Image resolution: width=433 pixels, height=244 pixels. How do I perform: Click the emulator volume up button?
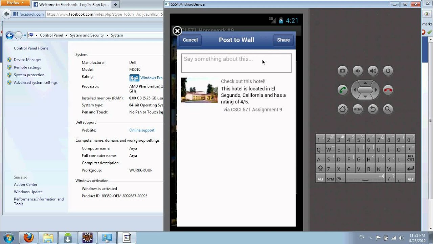[373, 71]
